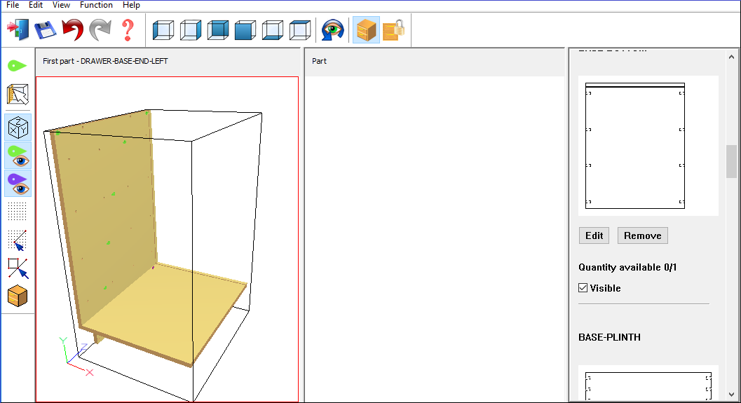The width and height of the screenshot is (741, 403).
Task: Toggle the XYZ axes cube icon
Action: (18, 127)
